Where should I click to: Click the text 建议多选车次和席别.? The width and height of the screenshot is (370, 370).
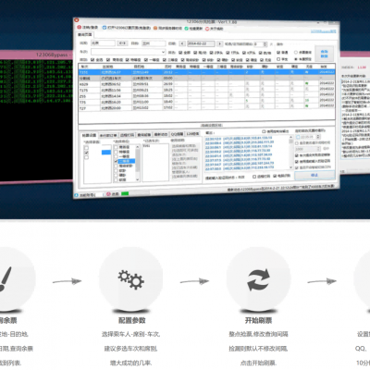[131, 349]
